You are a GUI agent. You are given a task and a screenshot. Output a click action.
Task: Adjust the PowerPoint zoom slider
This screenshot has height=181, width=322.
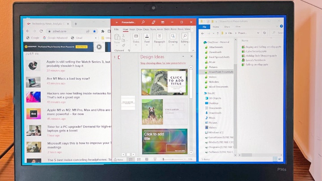[172, 159]
